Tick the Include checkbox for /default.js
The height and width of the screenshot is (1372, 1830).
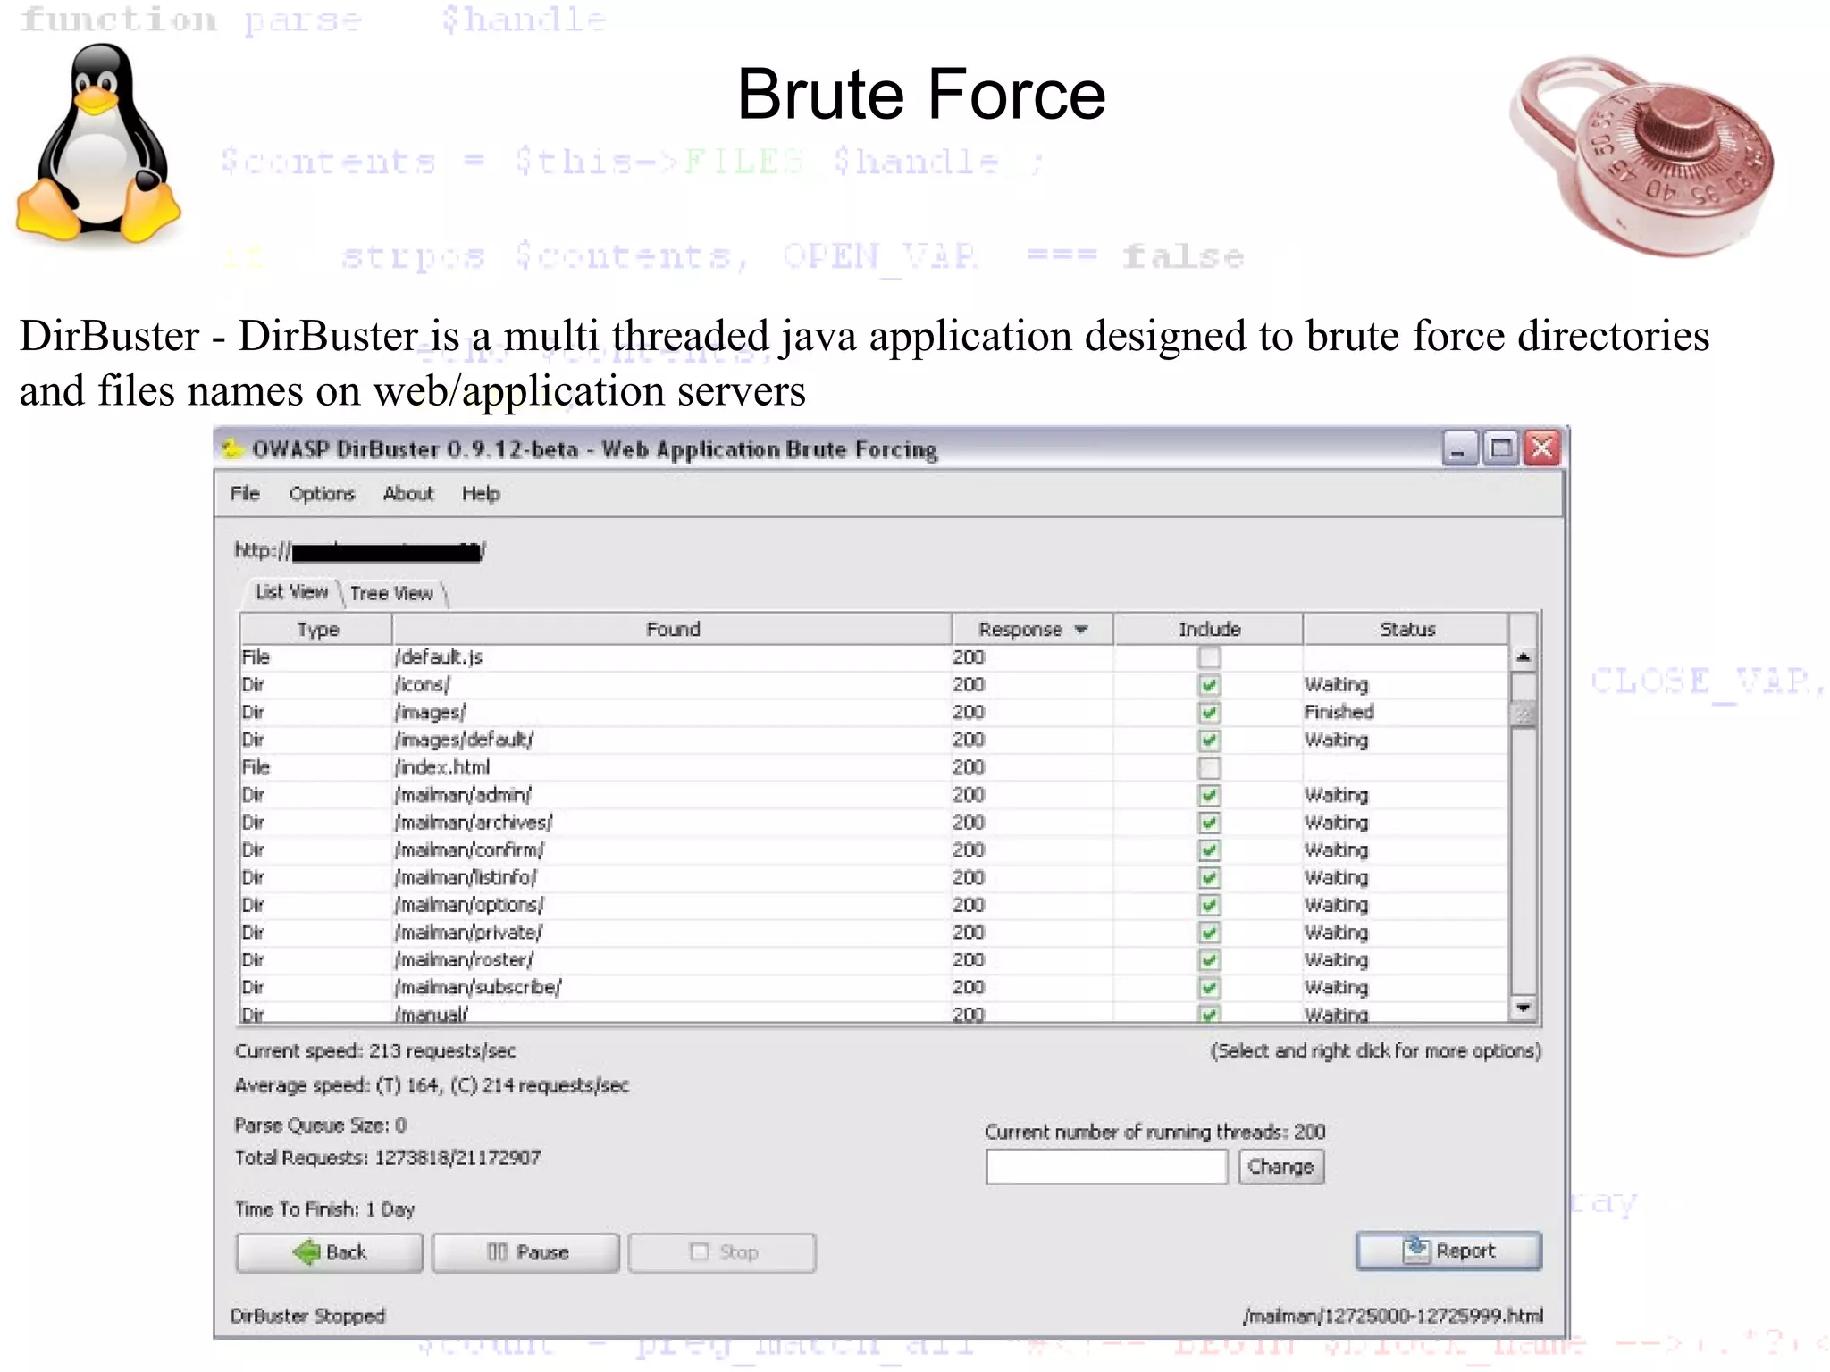(1209, 658)
